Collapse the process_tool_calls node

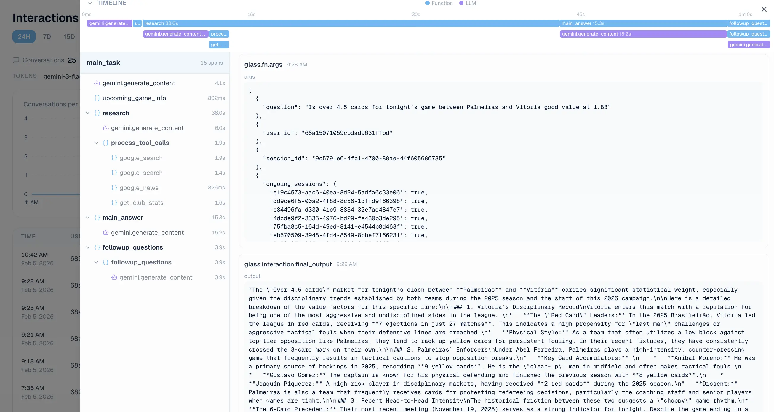tap(96, 143)
